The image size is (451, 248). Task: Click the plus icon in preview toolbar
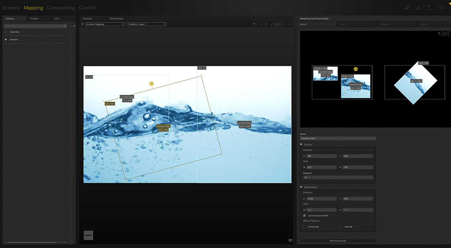[260, 24]
